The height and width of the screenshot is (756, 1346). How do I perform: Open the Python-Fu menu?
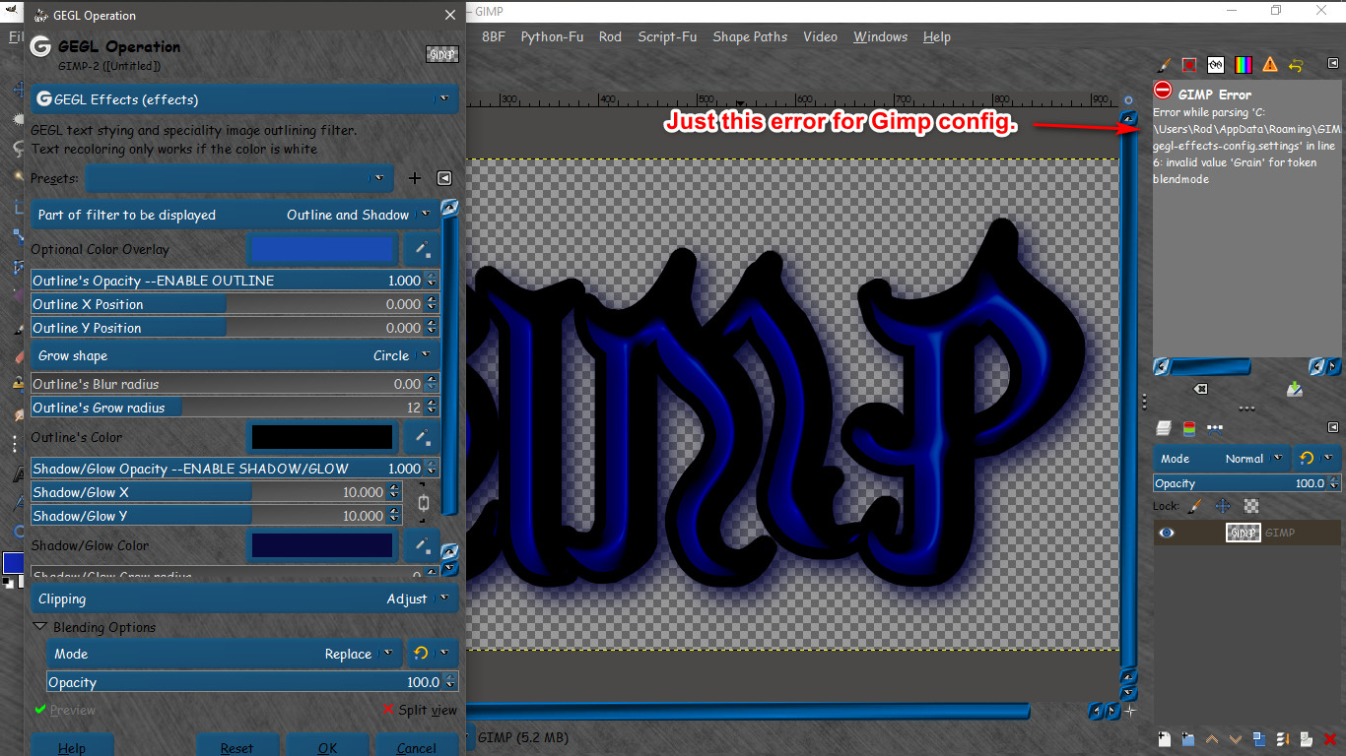552,36
